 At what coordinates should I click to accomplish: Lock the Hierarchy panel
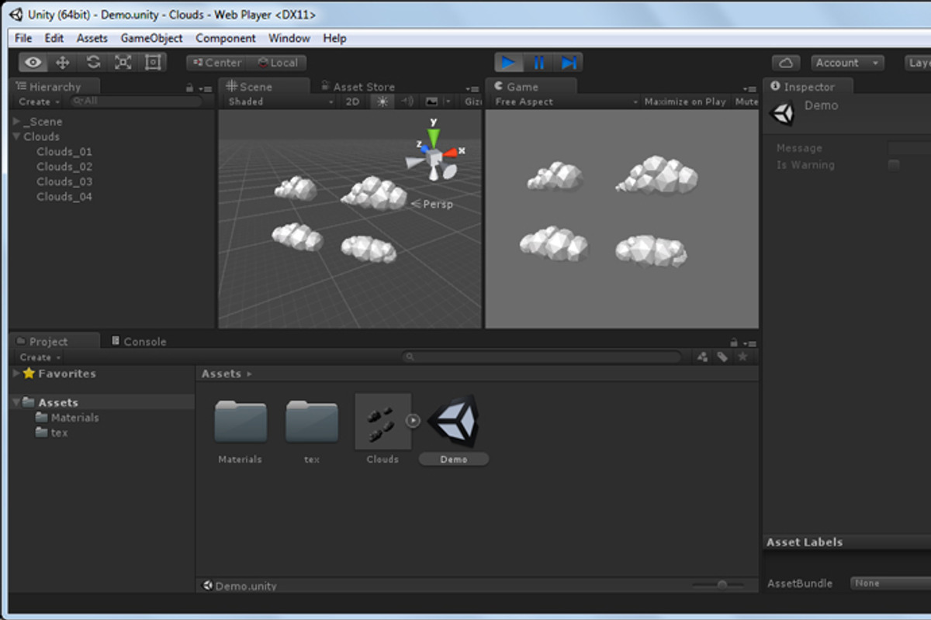[x=189, y=88]
